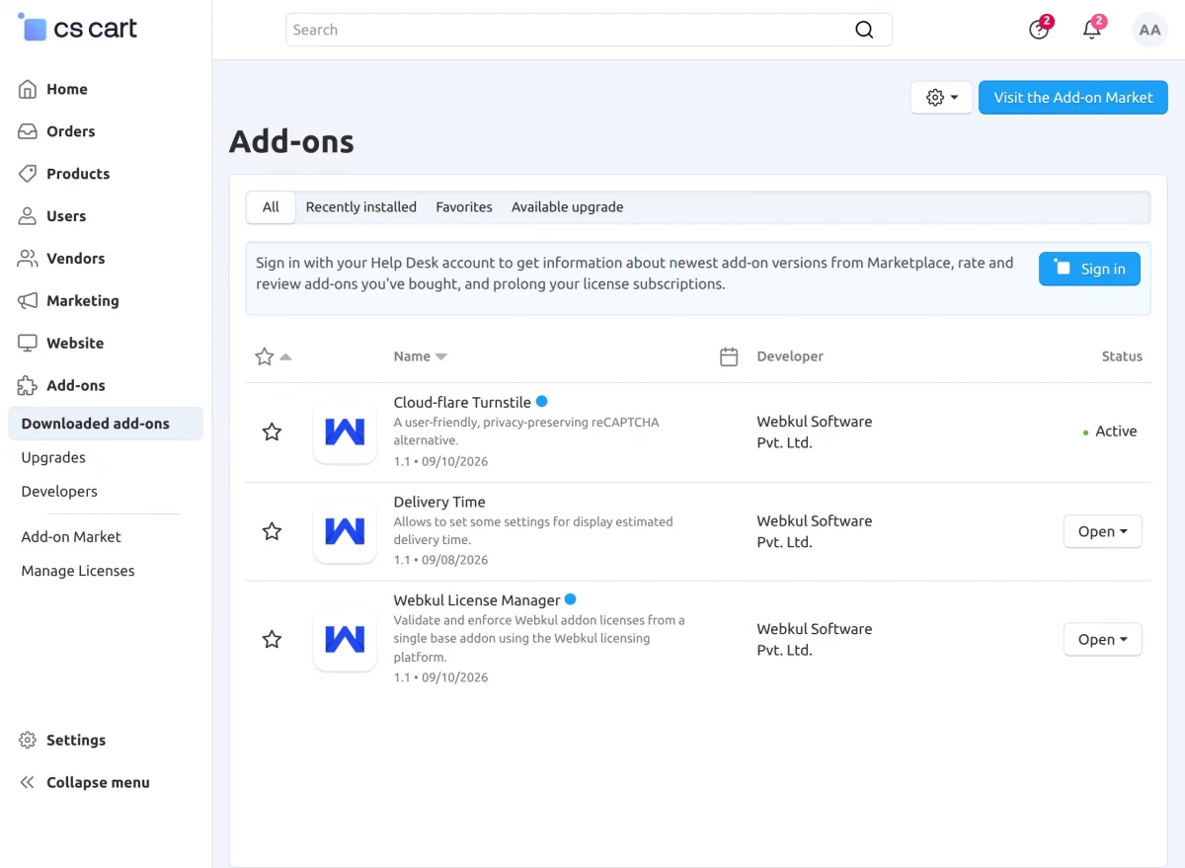Open the gear dropdown near Add-on Market button
This screenshot has height=868, width=1185.
[941, 98]
